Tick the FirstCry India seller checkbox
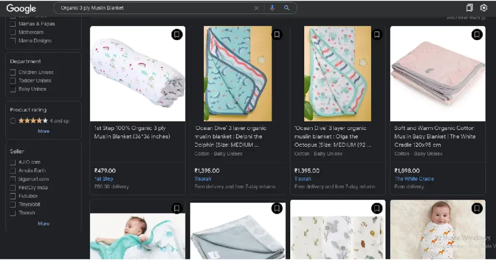 (13, 188)
